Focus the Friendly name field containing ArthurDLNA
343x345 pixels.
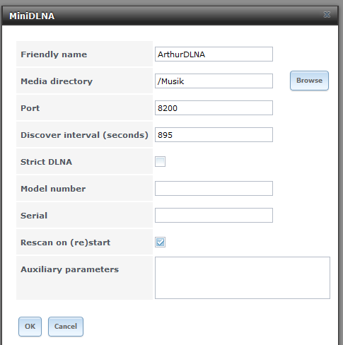coord(214,54)
